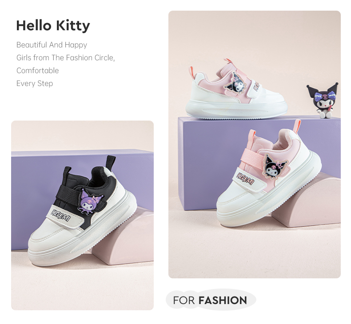This screenshot has width=351, height=324.
Task: Click the Kuromi plush figure on the purple block
Action: pos(323,100)
